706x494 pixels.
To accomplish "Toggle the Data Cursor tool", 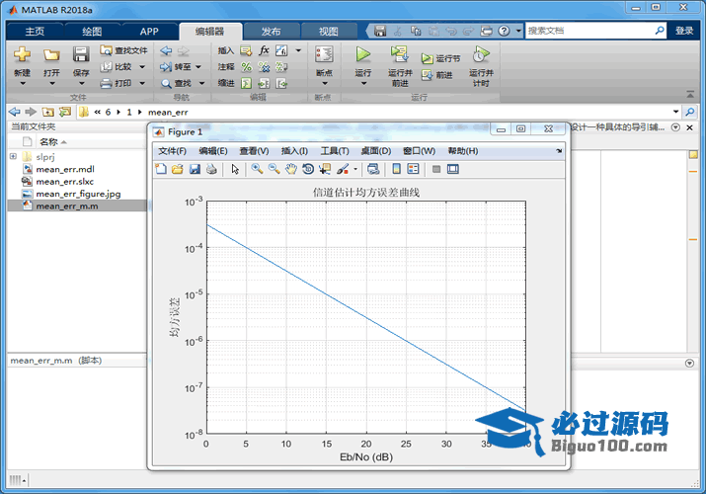I will click(x=325, y=169).
